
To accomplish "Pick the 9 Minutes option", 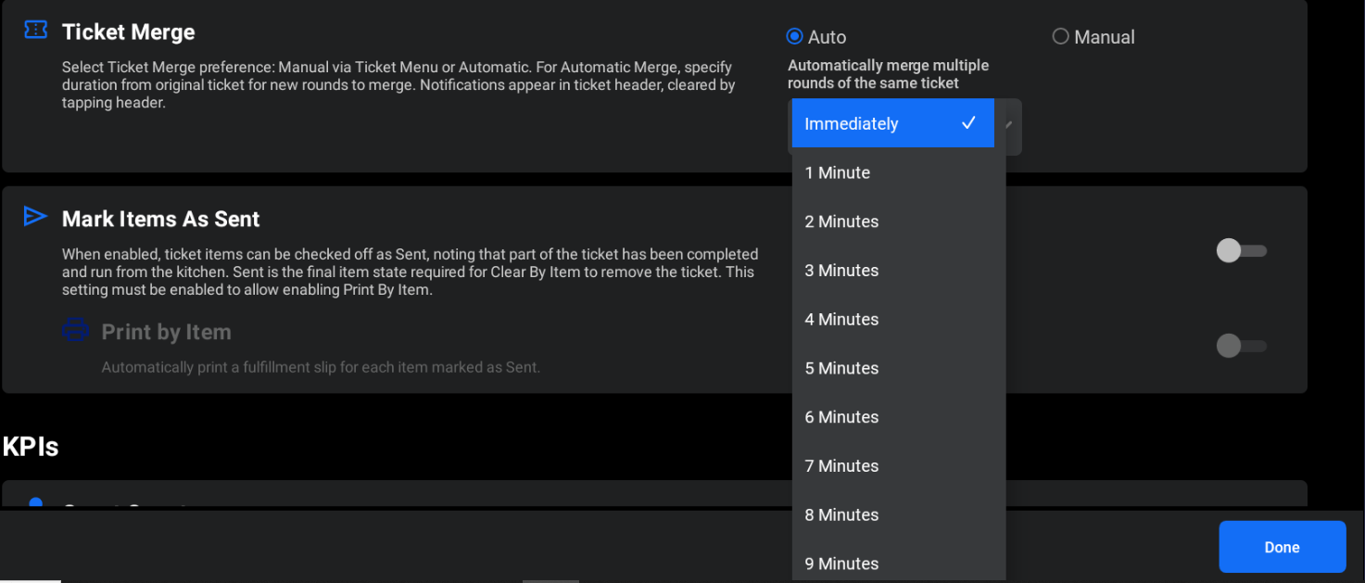I will 841,564.
